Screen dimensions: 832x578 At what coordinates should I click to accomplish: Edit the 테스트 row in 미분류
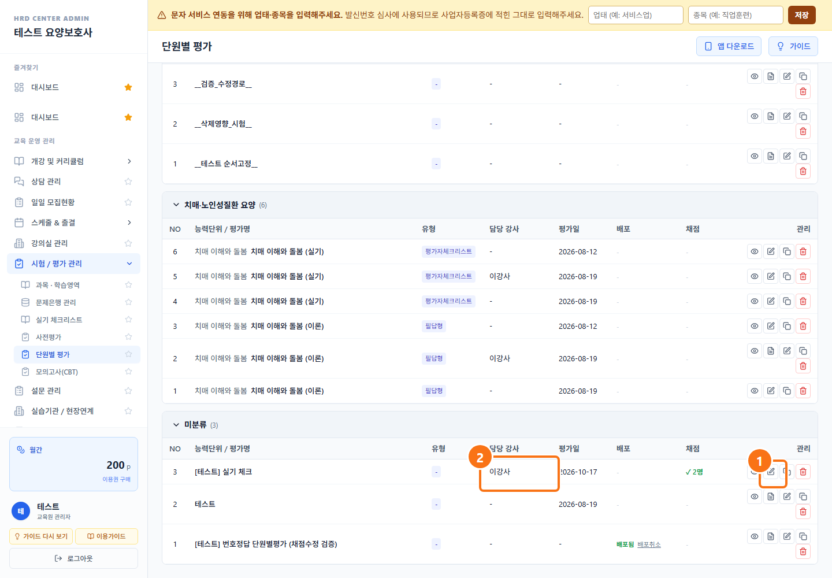pos(787,497)
